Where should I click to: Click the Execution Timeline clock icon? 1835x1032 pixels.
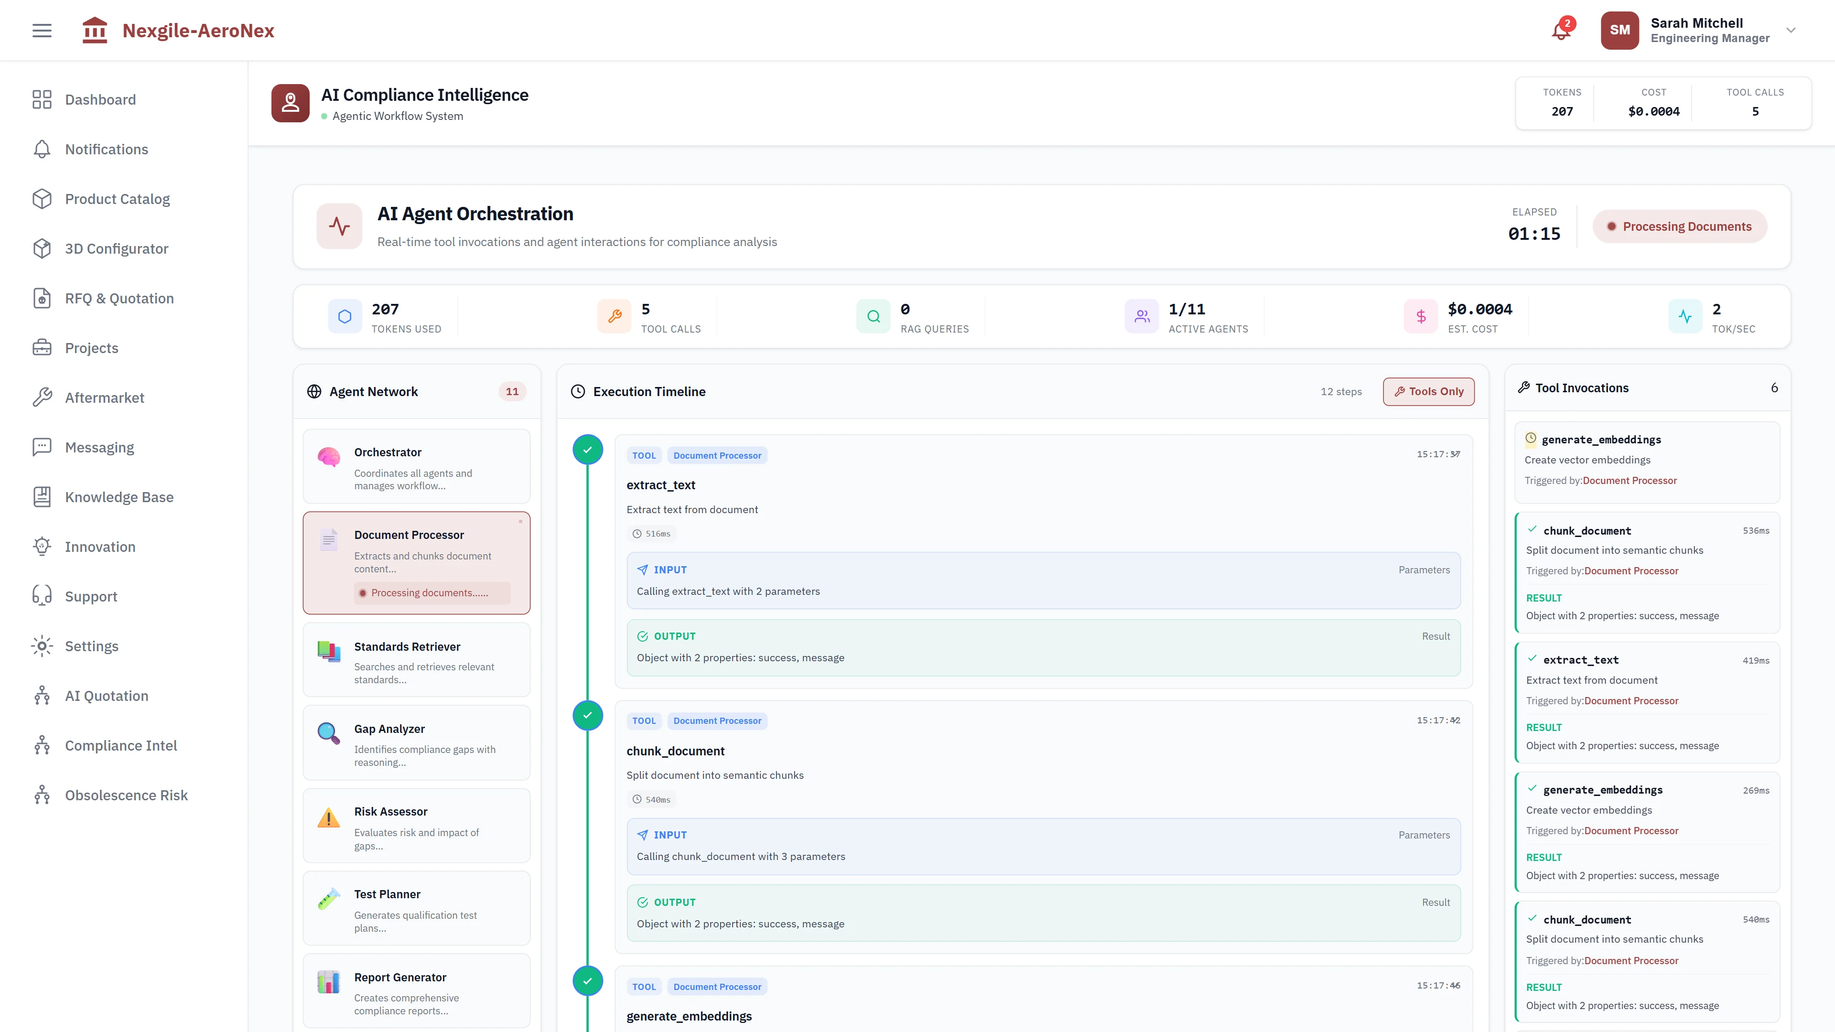click(x=577, y=391)
